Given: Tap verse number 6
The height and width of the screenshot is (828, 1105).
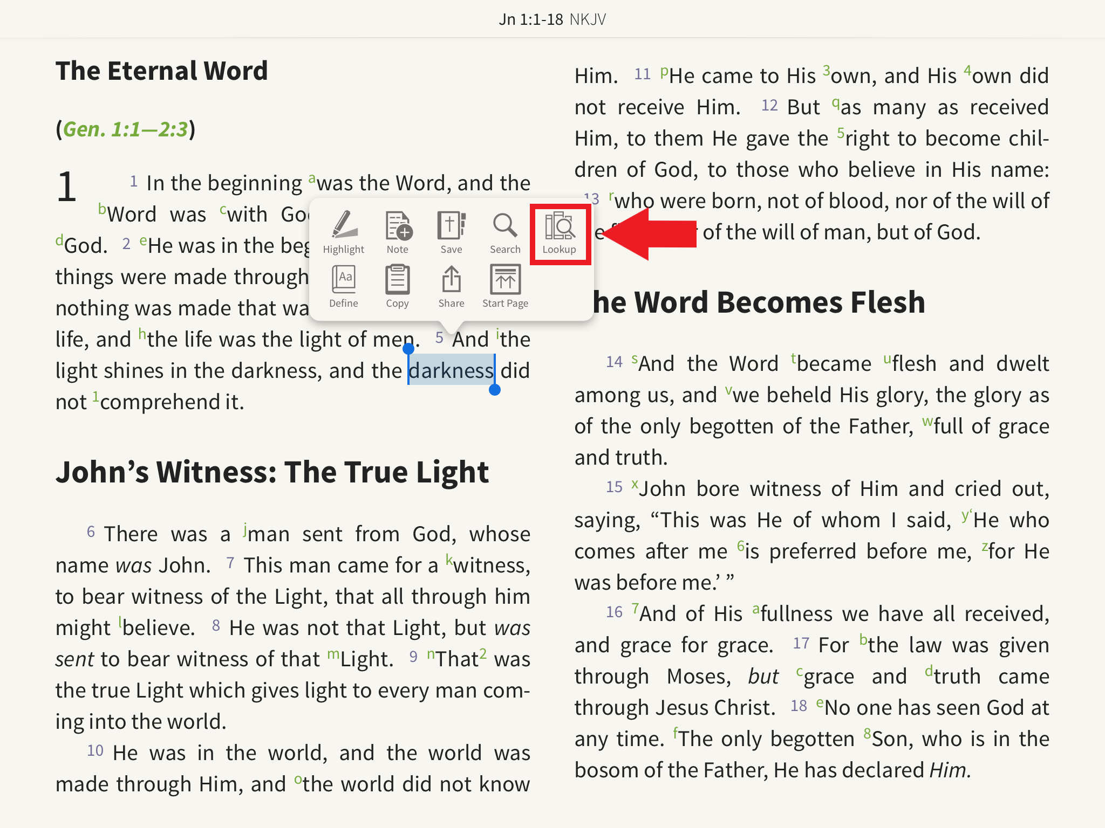Looking at the screenshot, I should click(x=91, y=532).
